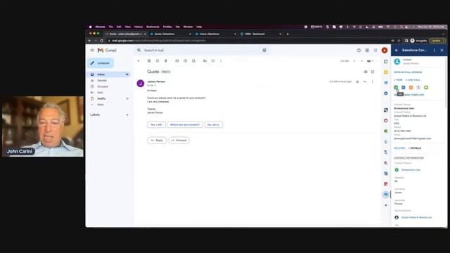Open Enterprises User owner link
Screen dimensions: 450x253
tap(411, 170)
